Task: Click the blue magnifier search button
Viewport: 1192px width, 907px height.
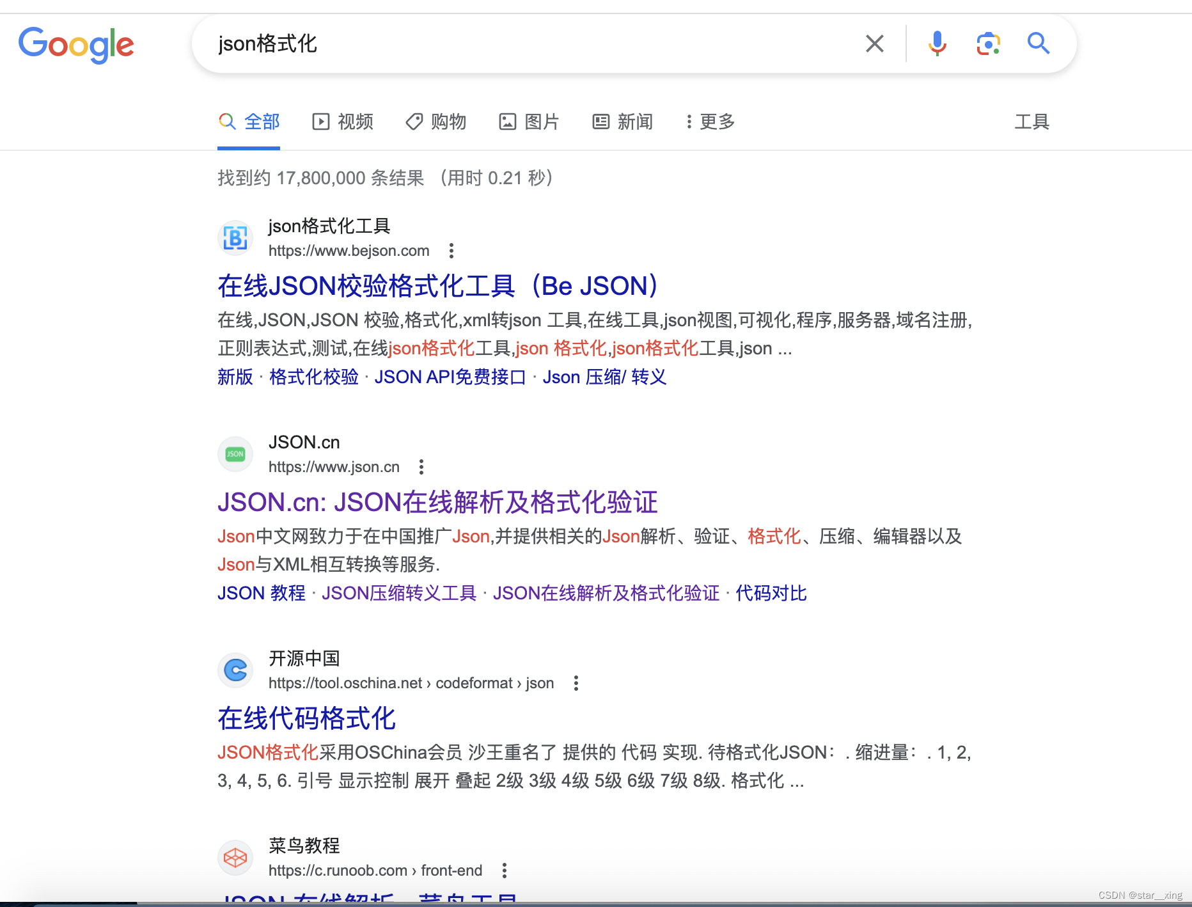Action: [x=1038, y=43]
